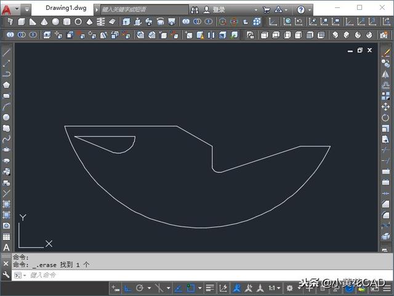Open the Autodesk App Store cart
The width and height of the screenshot is (394, 296).
[x=267, y=10]
